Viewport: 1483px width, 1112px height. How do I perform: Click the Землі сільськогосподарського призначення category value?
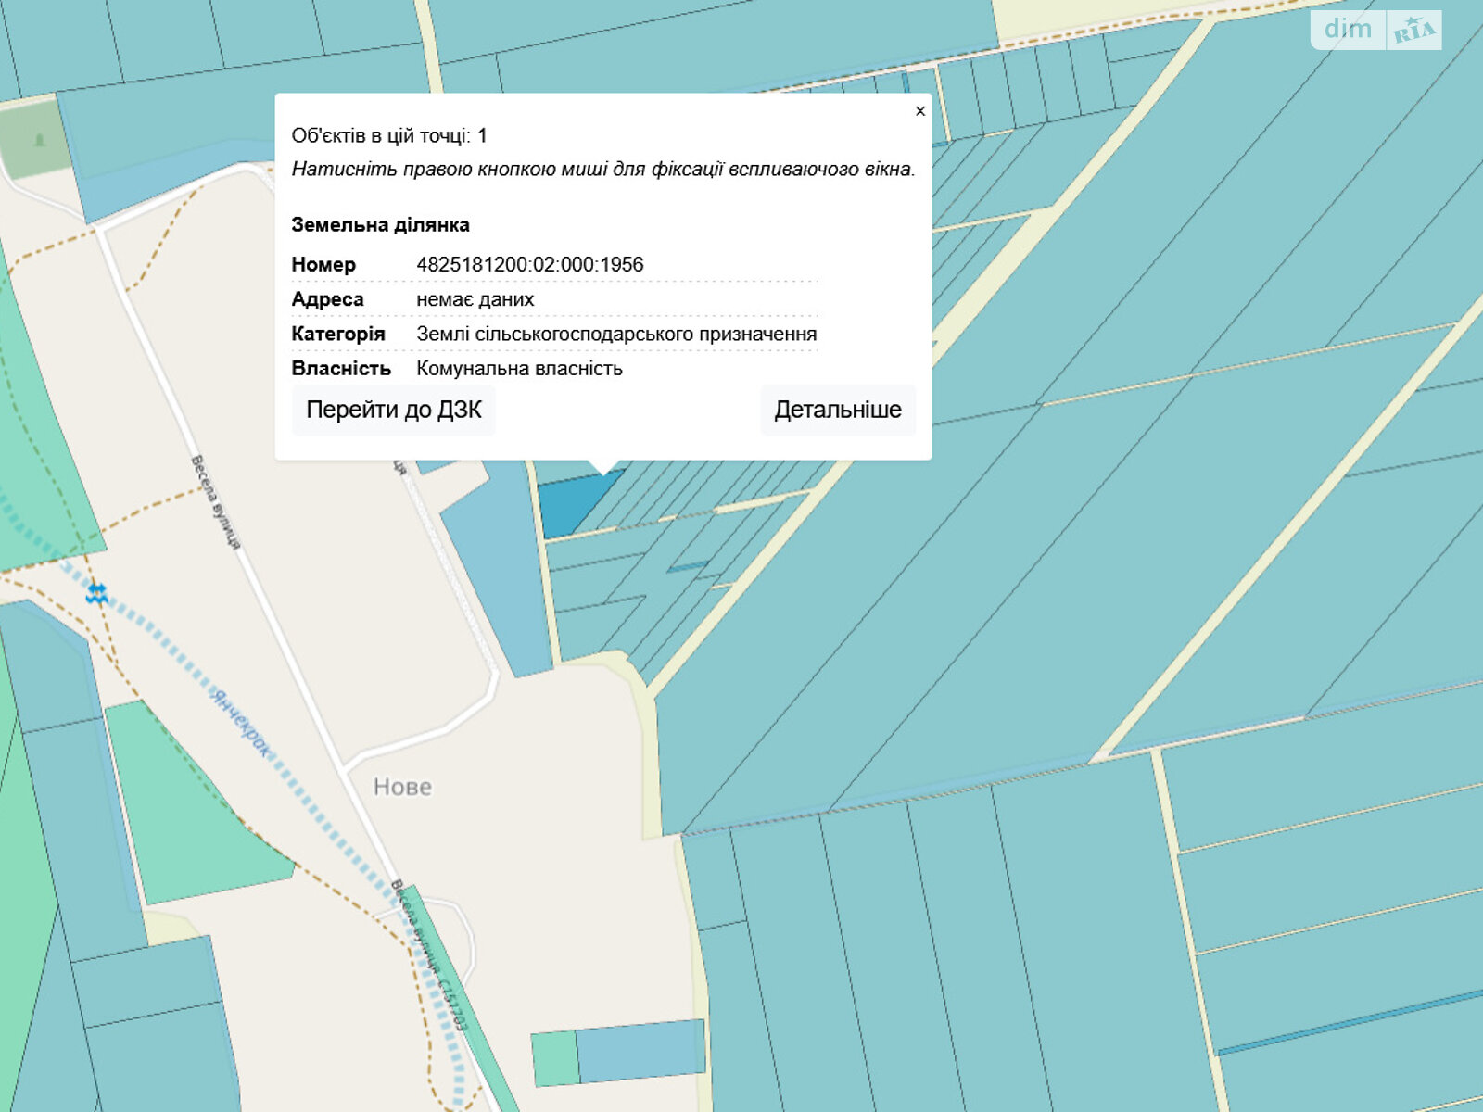tap(616, 334)
